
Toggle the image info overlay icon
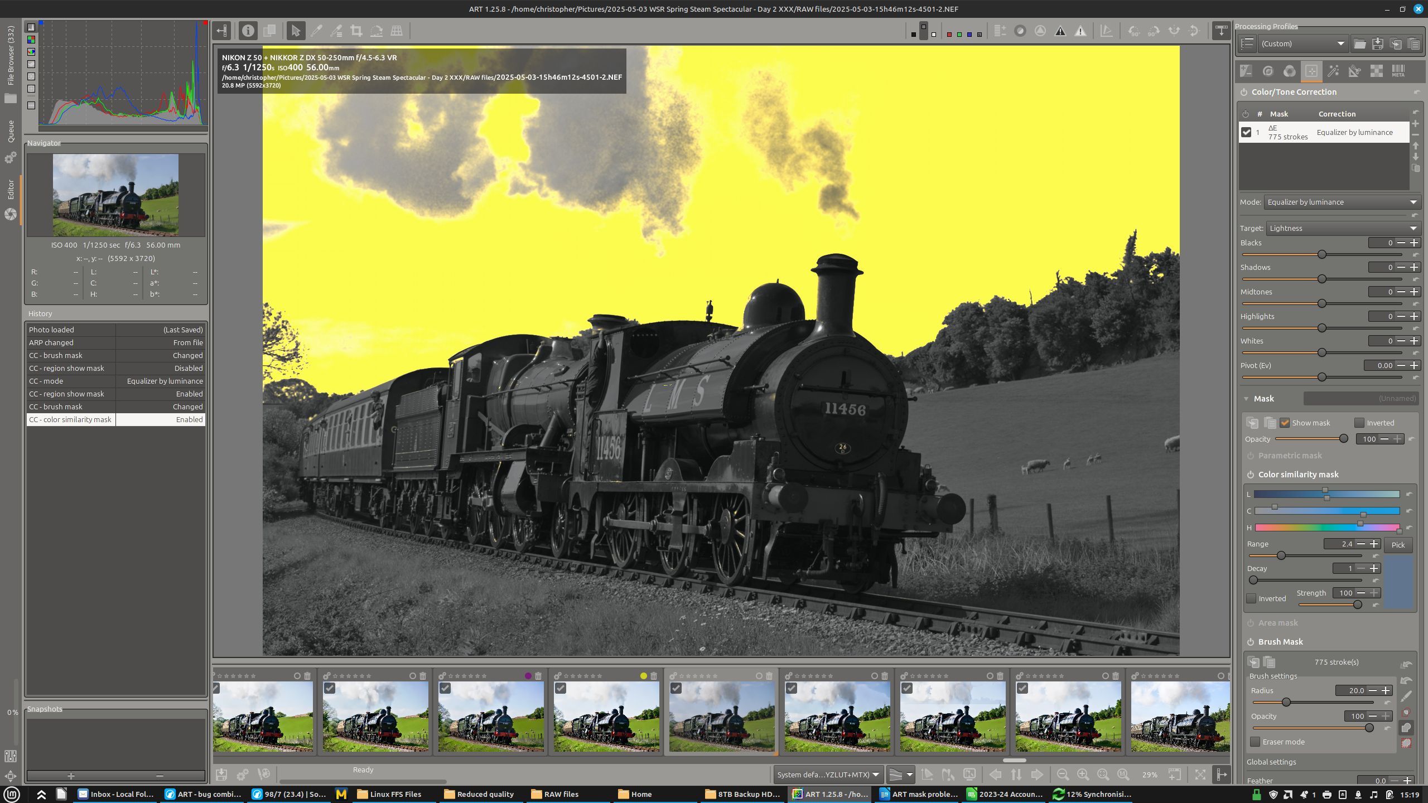click(x=248, y=31)
